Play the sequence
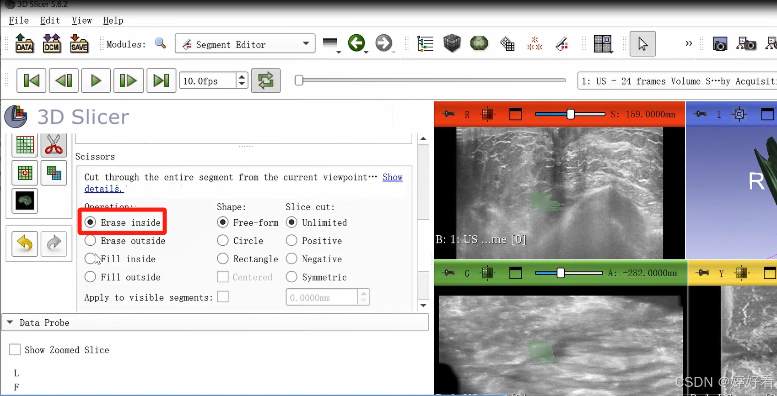This screenshot has height=396, width=777. [x=96, y=81]
